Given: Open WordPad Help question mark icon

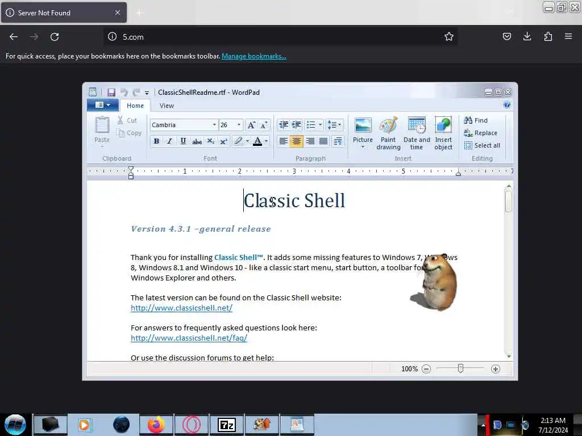Looking at the screenshot, I should tap(507, 105).
